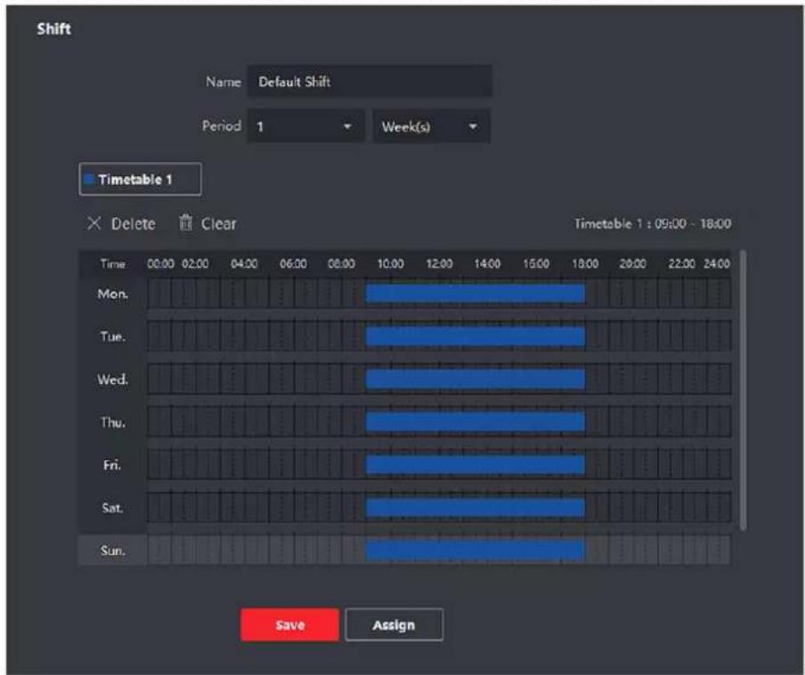Screen dimensions: 805x675
Task: Click the 18:00 time header
Action: (585, 263)
